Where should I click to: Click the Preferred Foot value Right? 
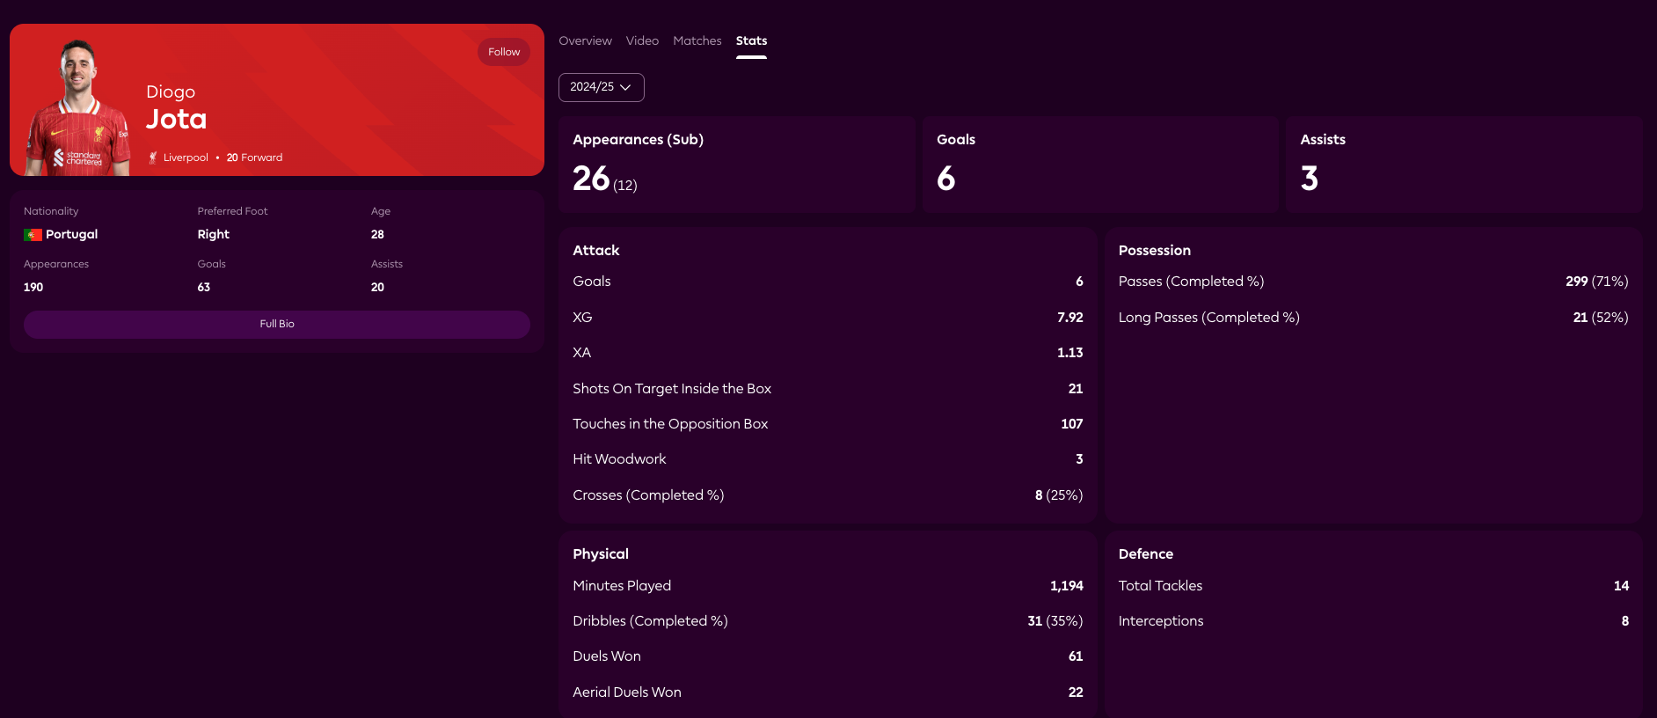click(213, 234)
